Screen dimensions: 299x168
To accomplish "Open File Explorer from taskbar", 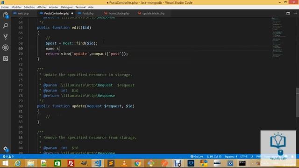I will (x=30, y=163).
